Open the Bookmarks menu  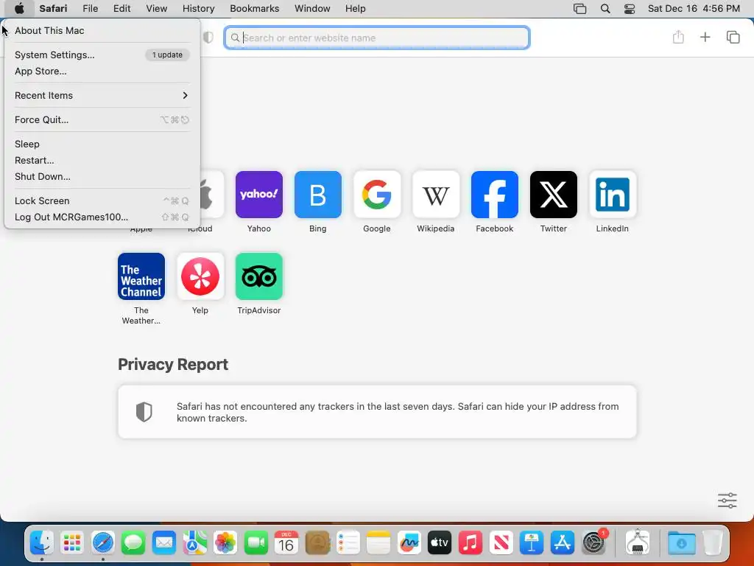(x=254, y=9)
